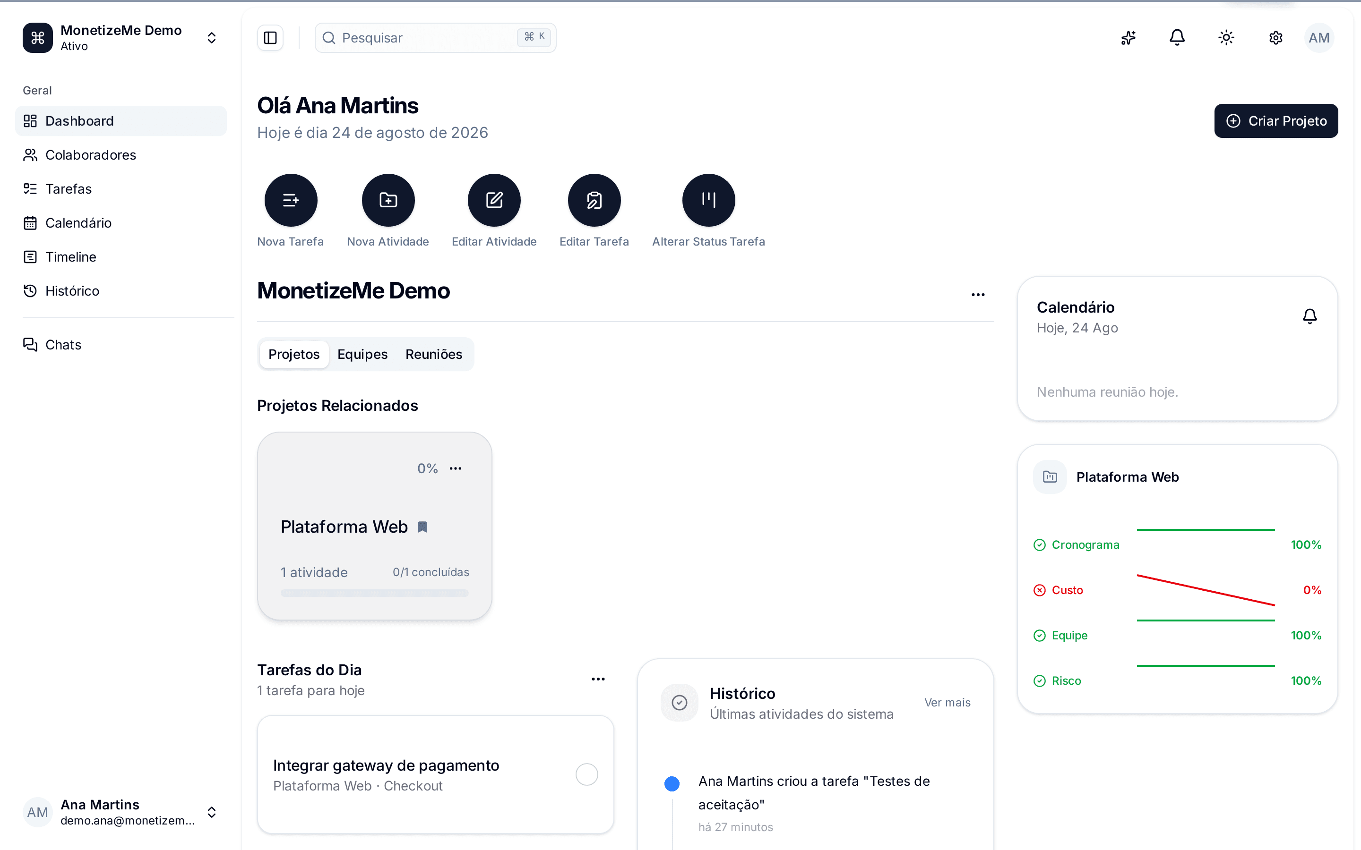Click the Calendário sidebar icon
1361x850 pixels.
point(30,222)
